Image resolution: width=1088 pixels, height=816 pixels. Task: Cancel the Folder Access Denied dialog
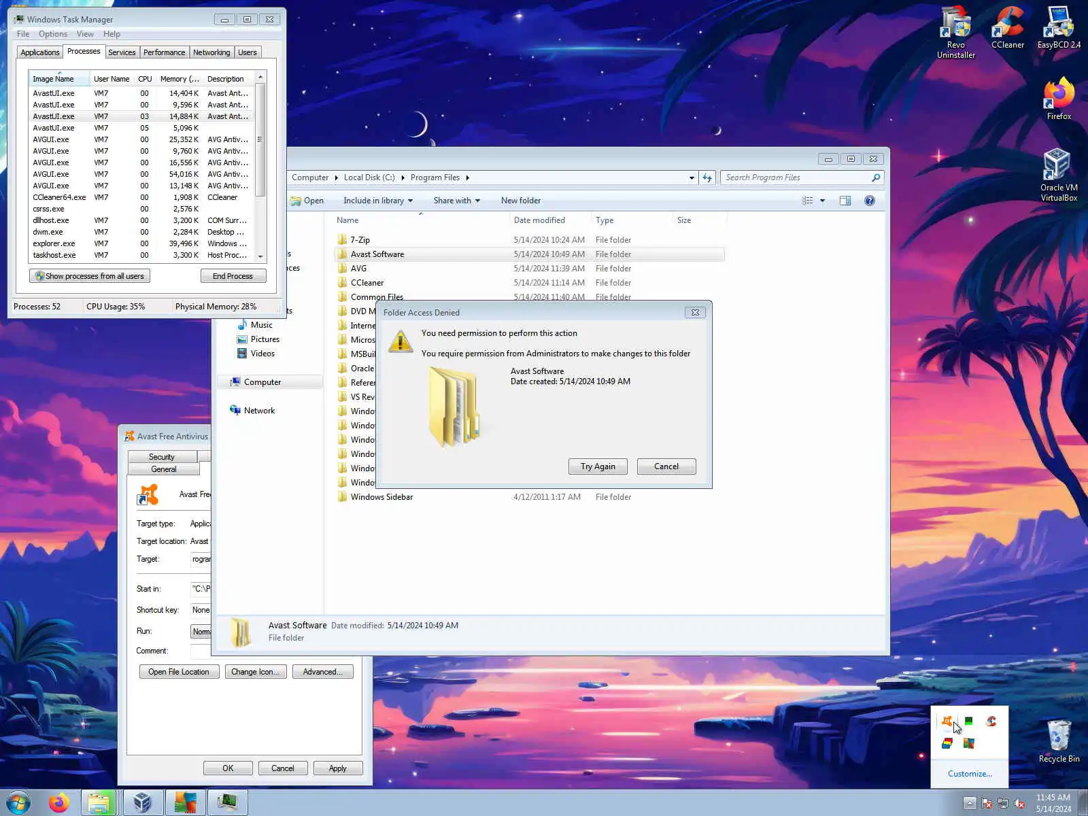click(x=666, y=466)
